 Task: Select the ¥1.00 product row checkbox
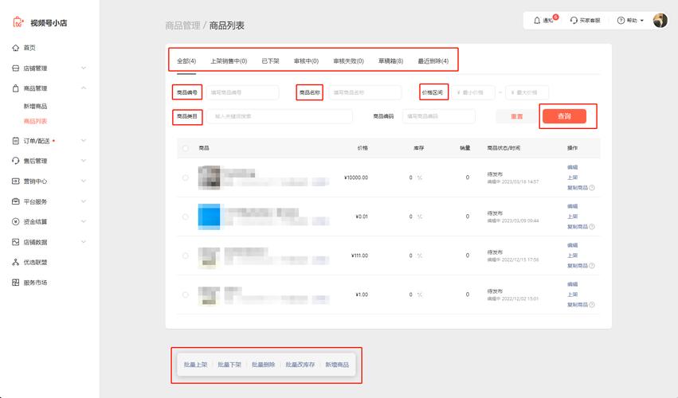coord(186,295)
